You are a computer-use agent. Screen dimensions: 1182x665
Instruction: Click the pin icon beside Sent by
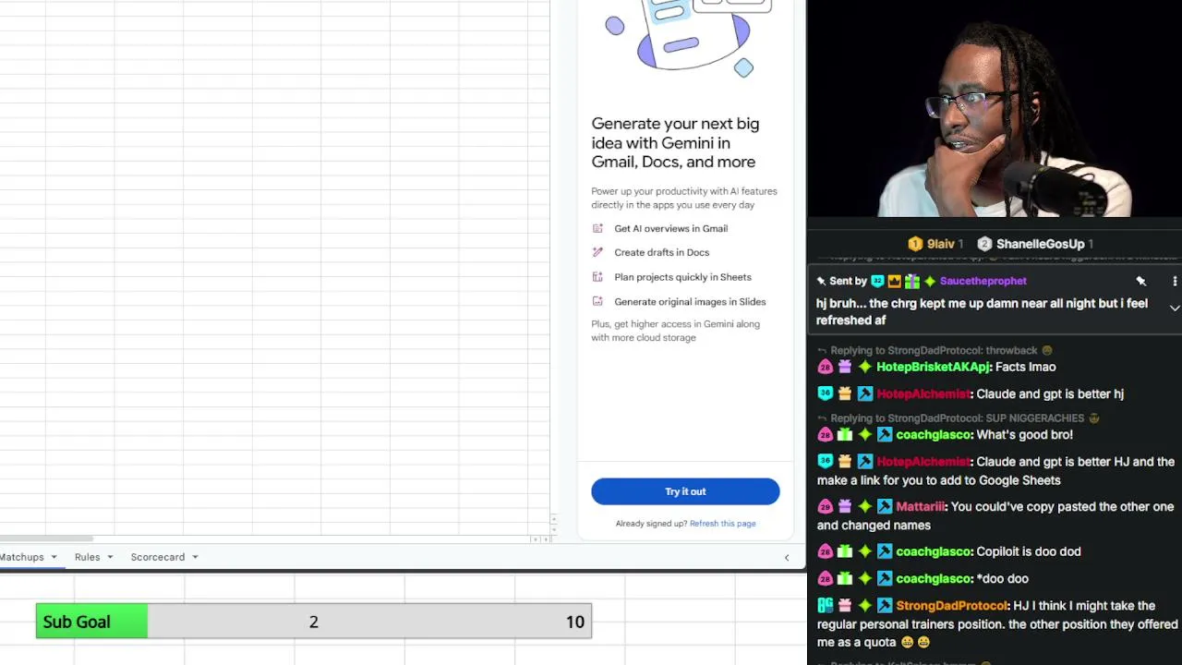pos(821,281)
